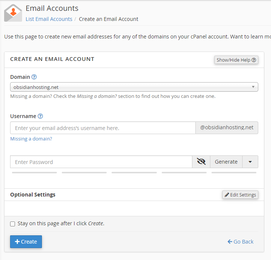
Task: Focus the Enter Password field
Action: pyautogui.click(x=101, y=162)
